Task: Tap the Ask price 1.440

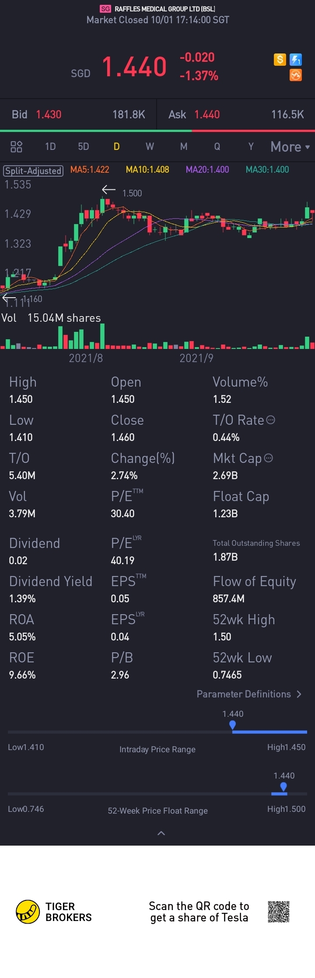Action: point(207,114)
